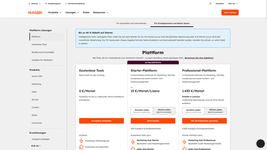Click the Kostenlose Tools card heading
The image size is (267, 150).
[x=92, y=71]
